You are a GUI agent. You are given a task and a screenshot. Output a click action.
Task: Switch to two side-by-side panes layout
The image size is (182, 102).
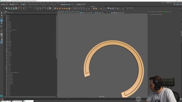tap(1, 40)
